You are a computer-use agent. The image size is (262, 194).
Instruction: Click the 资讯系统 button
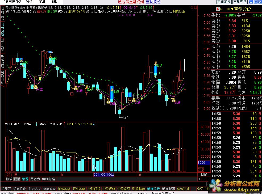pos(224,2)
